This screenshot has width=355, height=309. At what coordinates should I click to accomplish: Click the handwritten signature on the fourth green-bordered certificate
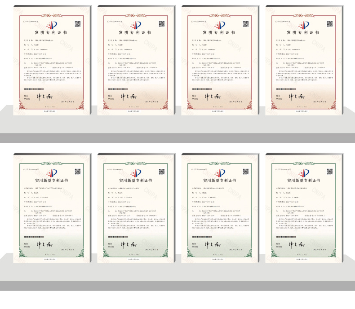297,244
